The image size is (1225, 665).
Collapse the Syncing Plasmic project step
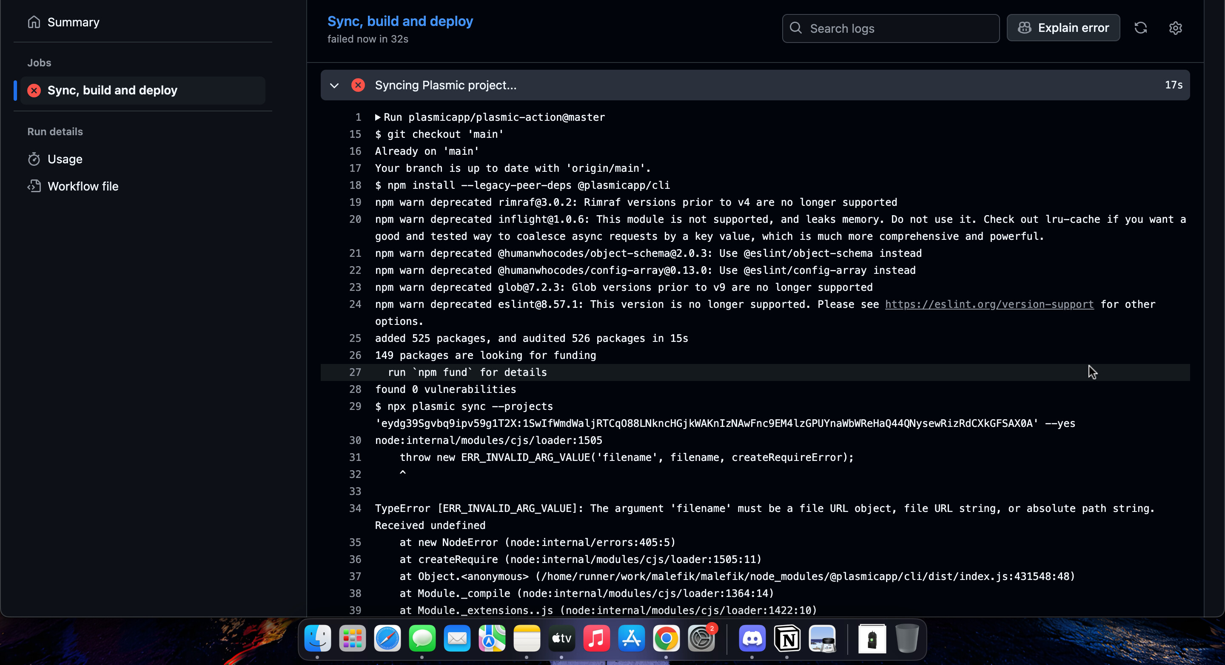(x=334, y=85)
